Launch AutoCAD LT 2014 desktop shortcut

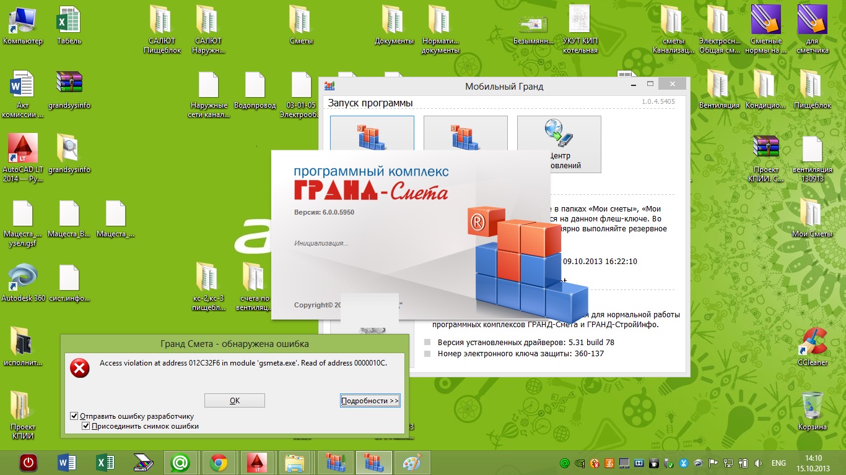pos(23,158)
